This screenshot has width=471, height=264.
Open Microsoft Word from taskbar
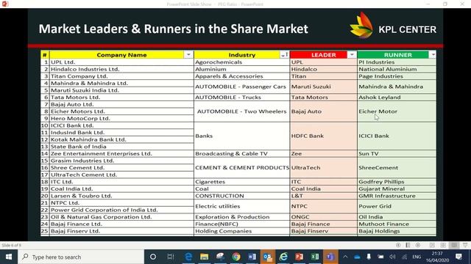point(252,257)
